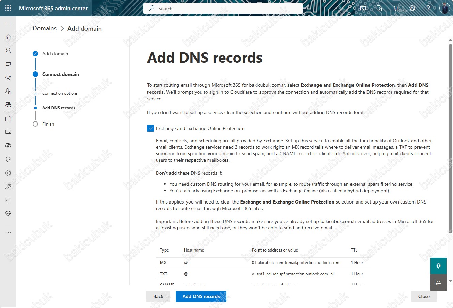Click the scrollbar up arrow
The height and width of the screenshot is (308, 453).
coord(450,40)
